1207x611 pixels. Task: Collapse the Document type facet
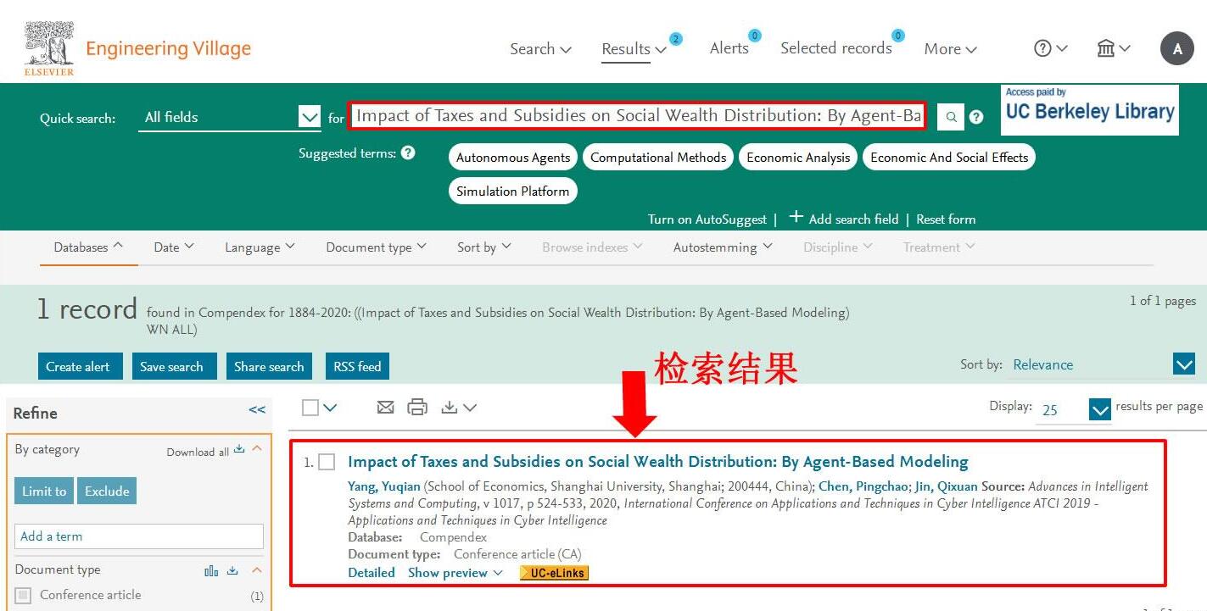(x=257, y=570)
